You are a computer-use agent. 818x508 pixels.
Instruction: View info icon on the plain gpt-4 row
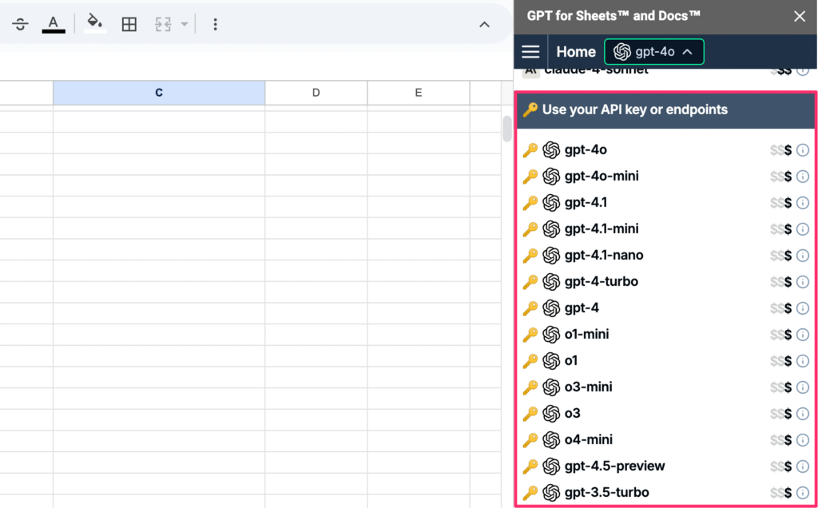click(803, 308)
